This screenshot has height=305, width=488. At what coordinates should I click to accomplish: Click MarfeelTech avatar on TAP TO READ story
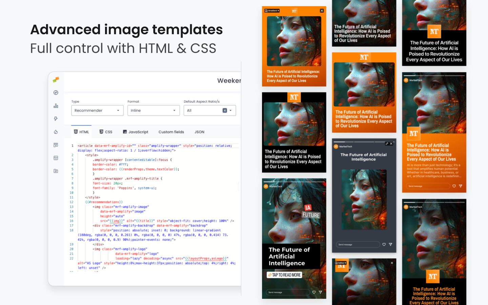pyautogui.click(x=266, y=186)
